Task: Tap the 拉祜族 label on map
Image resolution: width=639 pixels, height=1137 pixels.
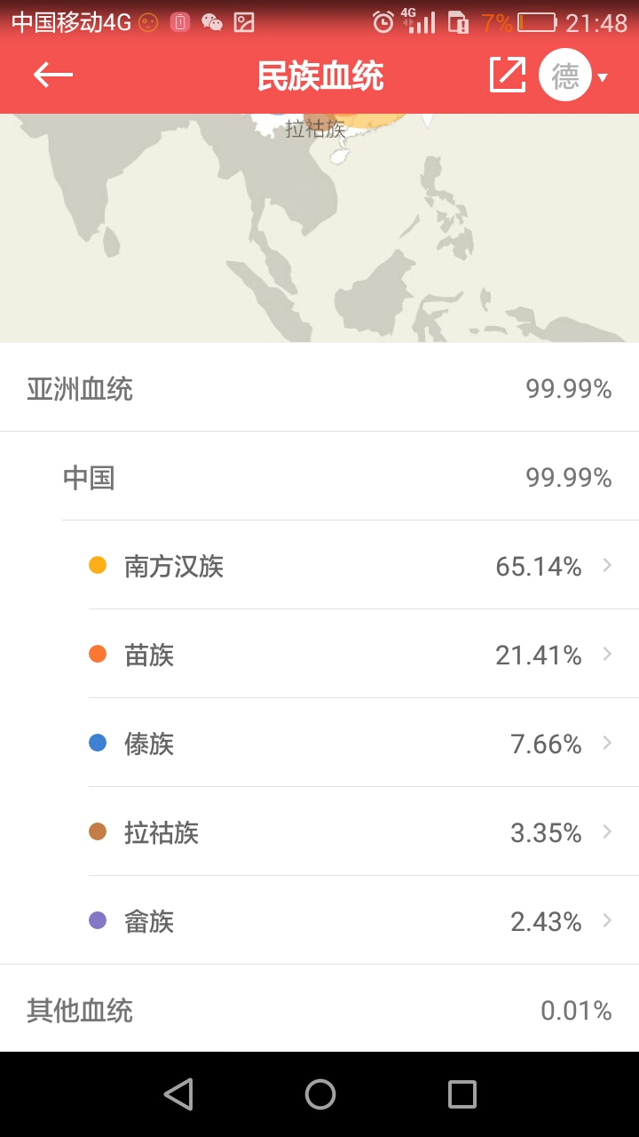Action: coord(315,130)
